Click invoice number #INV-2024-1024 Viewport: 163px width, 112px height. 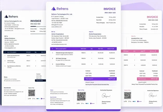coord(35,24)
